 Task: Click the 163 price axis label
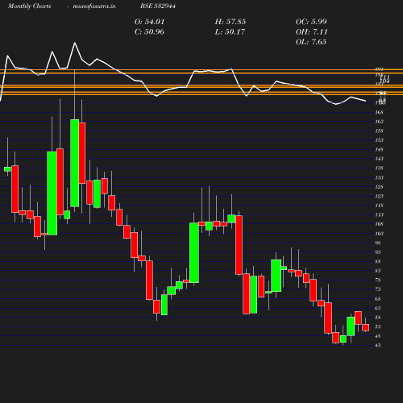click(x=379, y=122)
